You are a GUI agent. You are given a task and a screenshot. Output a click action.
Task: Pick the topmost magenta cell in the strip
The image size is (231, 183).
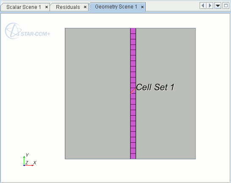133,31
